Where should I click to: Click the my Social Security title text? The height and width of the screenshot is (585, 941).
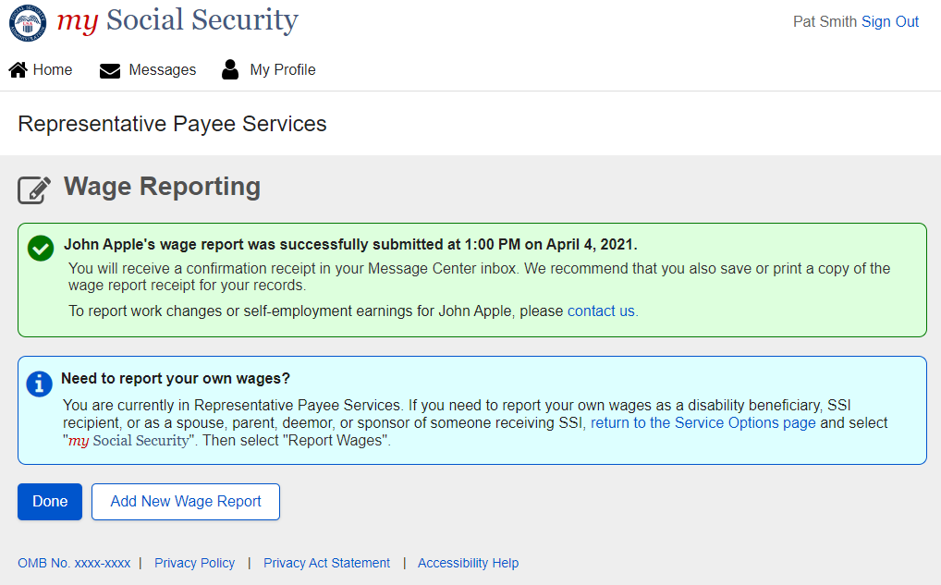pos(177,20)
